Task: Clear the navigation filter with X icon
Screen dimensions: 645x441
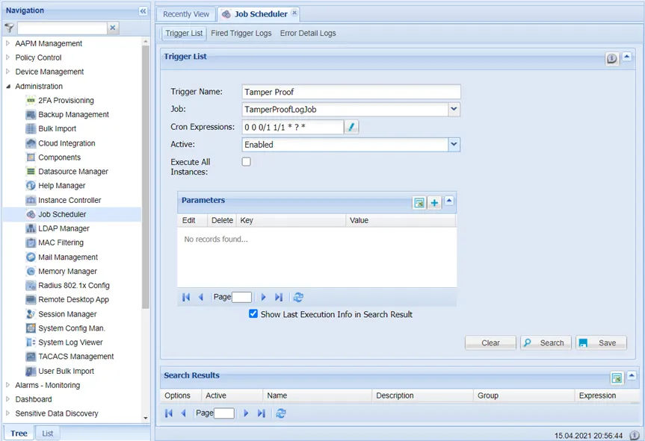Action: pyautogui.click(x=112, y=28)
